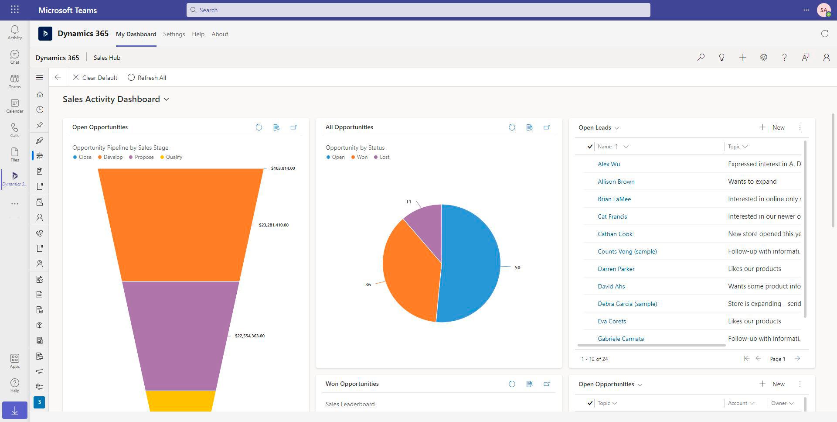Image resolution: width=837 pixels, height=422 pixels.
Task: Click the Teams search box
Action: (418, 10)
